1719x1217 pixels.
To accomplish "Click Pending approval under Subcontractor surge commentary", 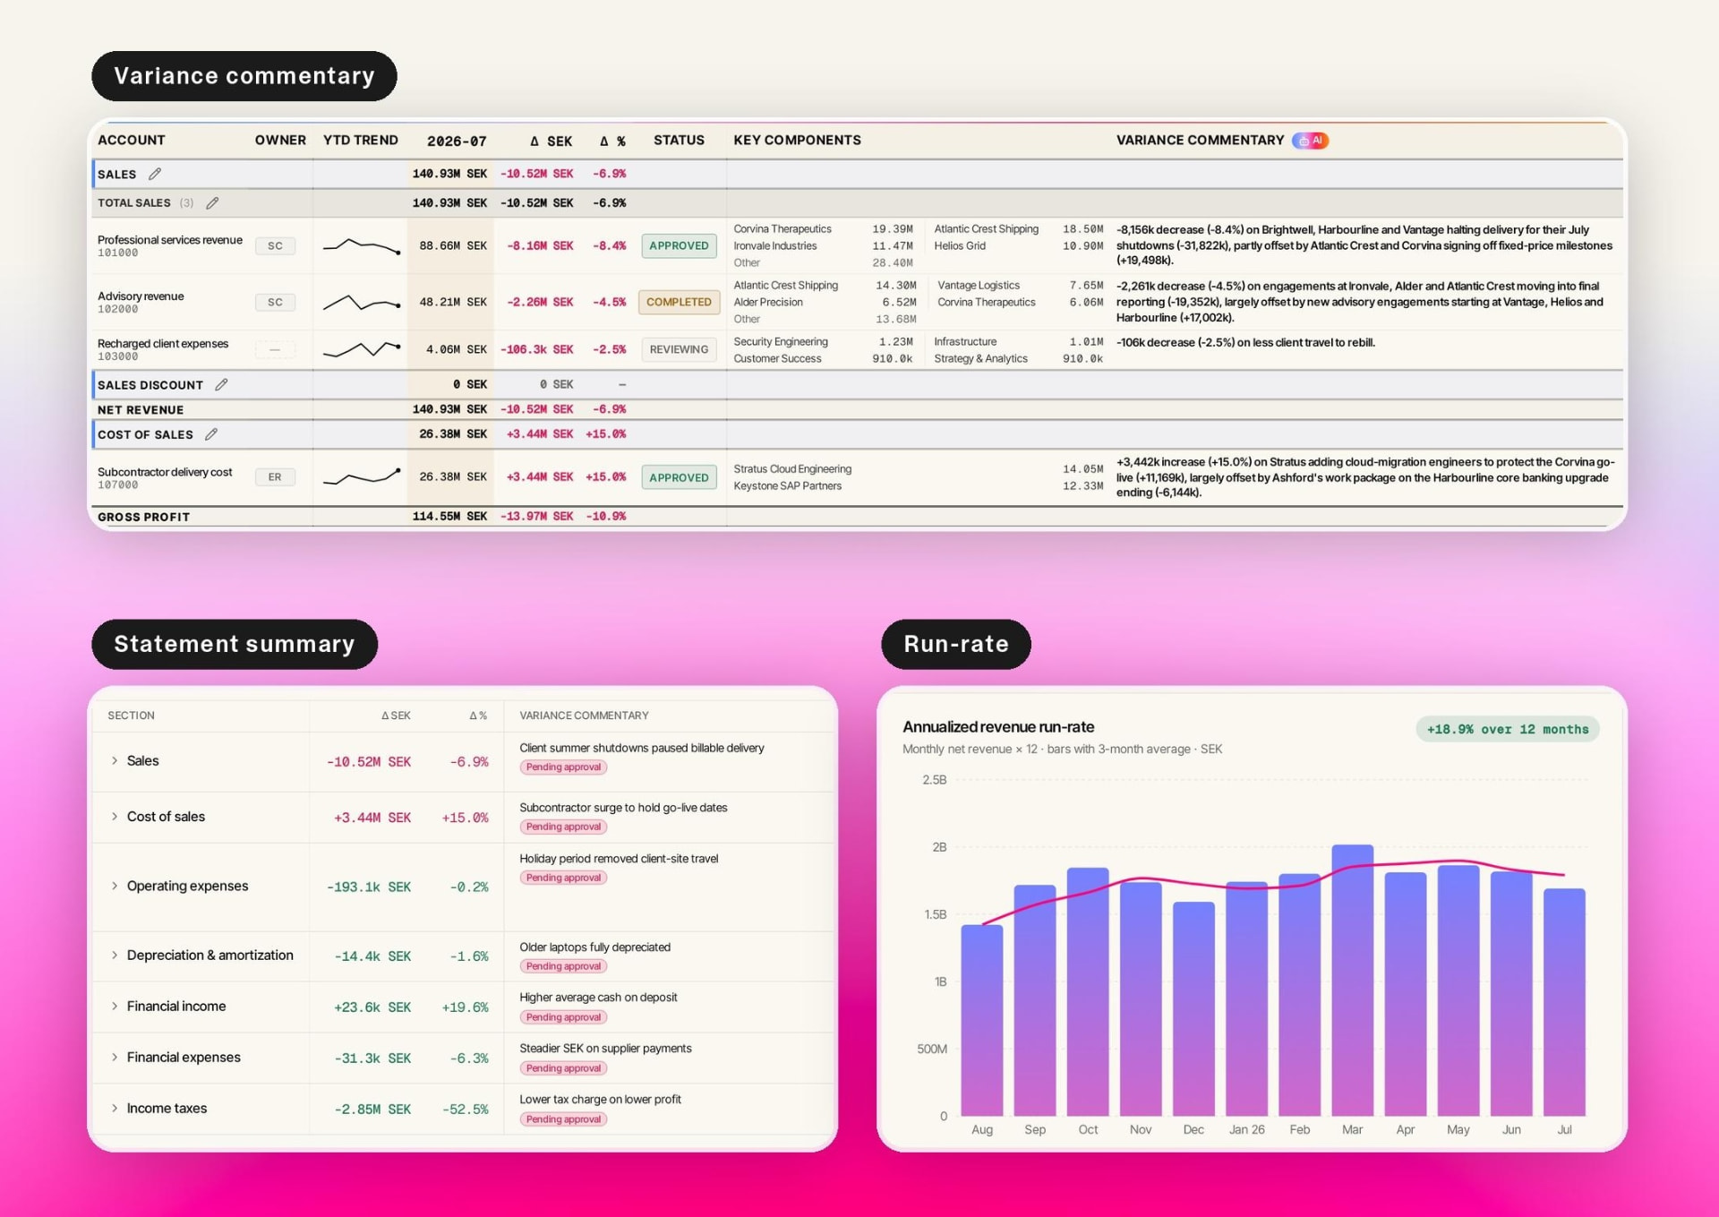I will pos(563,827).
